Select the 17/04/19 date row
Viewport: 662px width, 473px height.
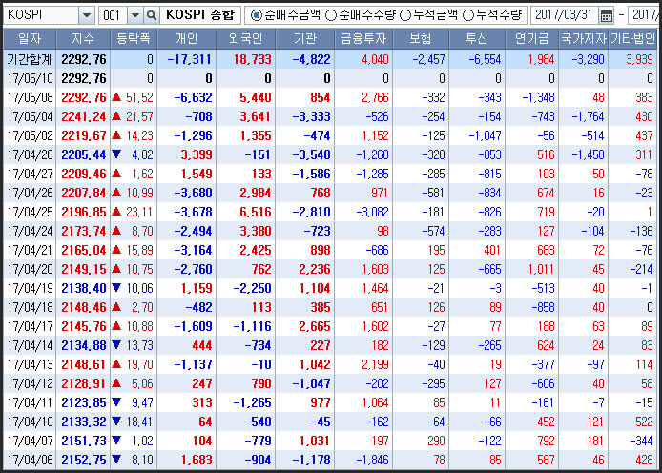click(x=330, y=288)
